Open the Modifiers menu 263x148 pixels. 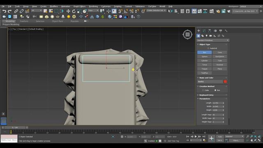pos(54,7)
